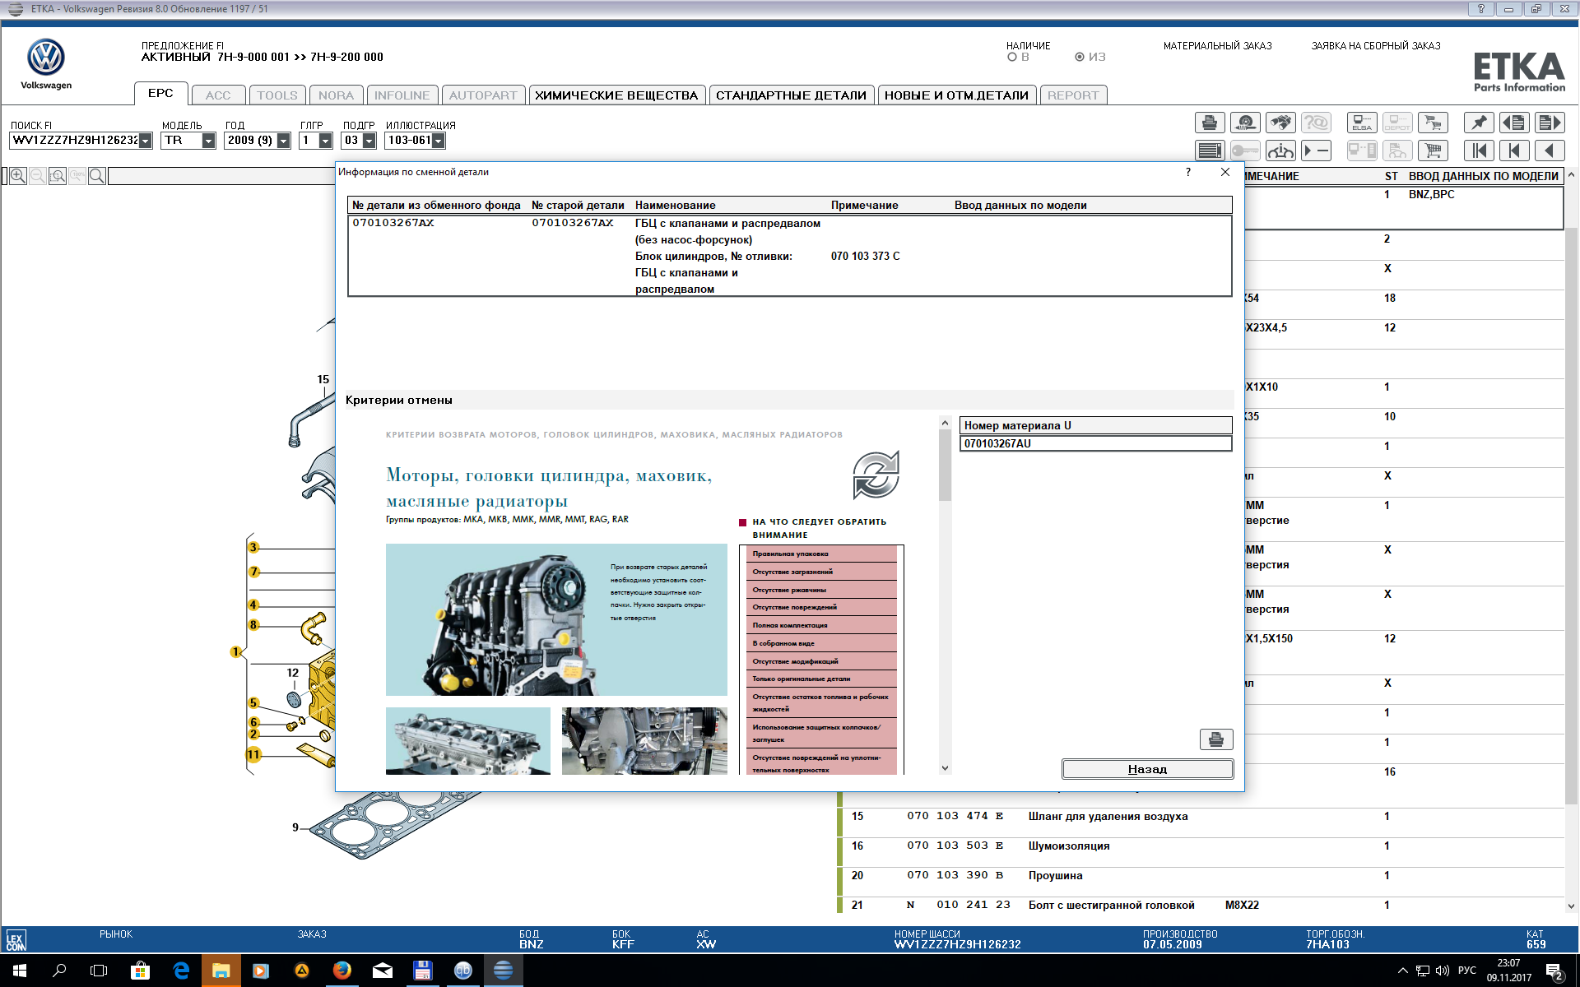1580x987 pixels.
Task: Click the arrow-dash expand icon
Action: click(1316, 151)
